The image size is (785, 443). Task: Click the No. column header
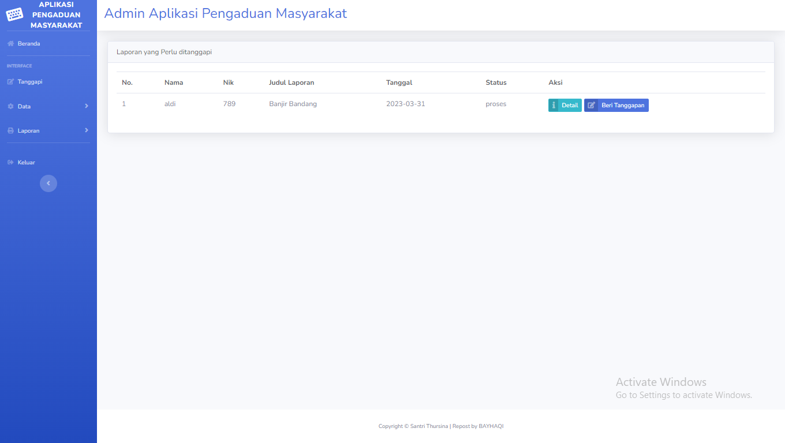tap(128, 82)
